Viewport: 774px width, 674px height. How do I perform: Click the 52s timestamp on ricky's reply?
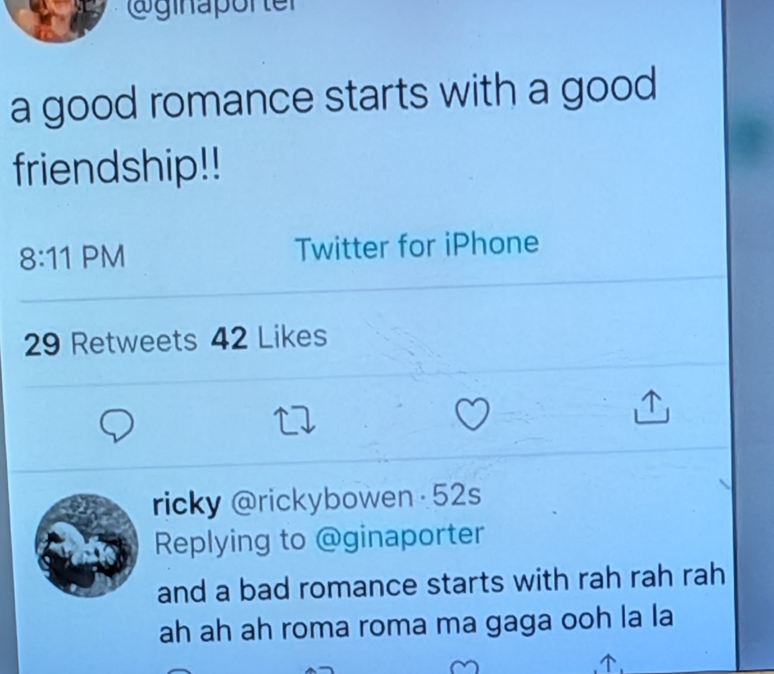click(x=456, y=495)
